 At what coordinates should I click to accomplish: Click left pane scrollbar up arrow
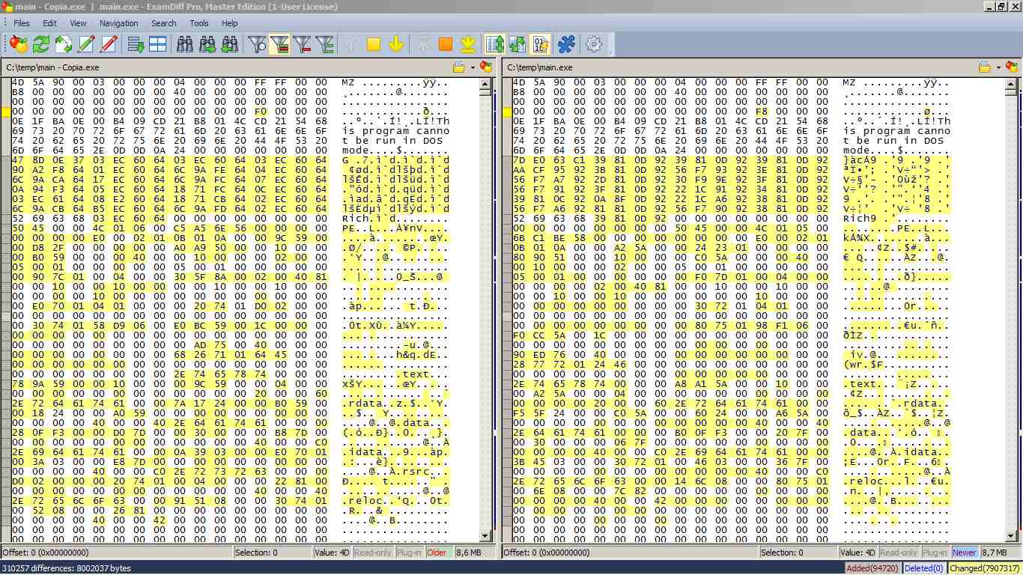485,83
